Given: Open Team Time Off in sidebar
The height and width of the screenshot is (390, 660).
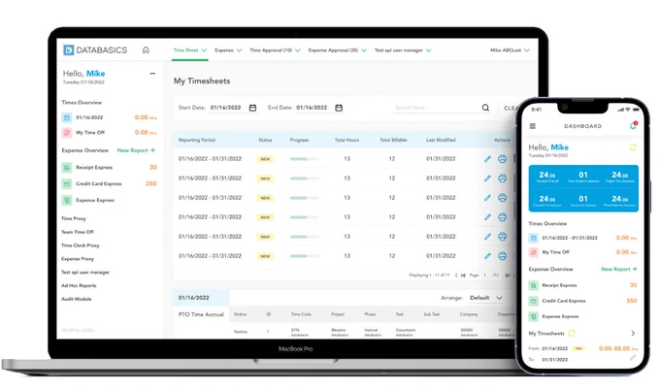Looking at the screenshot, I should [x=78, y=232].
